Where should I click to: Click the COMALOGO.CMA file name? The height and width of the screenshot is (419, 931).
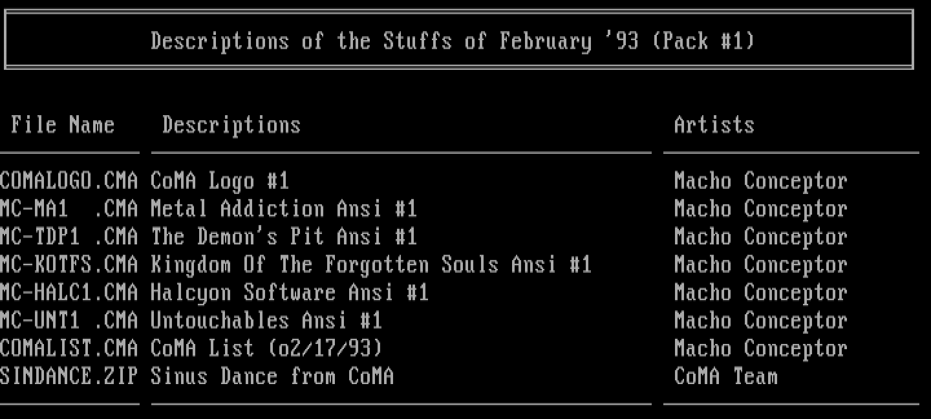[69, 181]
